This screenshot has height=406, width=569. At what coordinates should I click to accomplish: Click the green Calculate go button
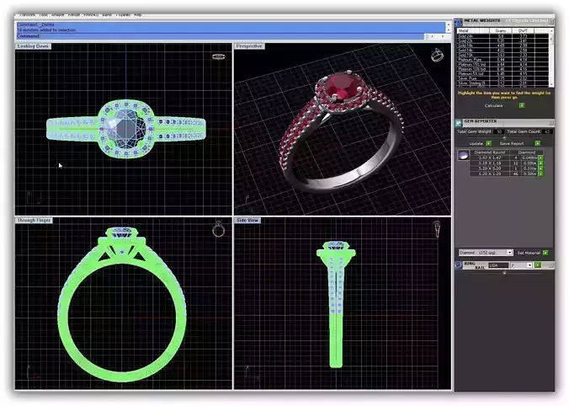coord(522,105)
